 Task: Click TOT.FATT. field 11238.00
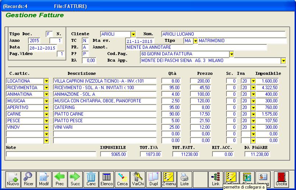186,154
